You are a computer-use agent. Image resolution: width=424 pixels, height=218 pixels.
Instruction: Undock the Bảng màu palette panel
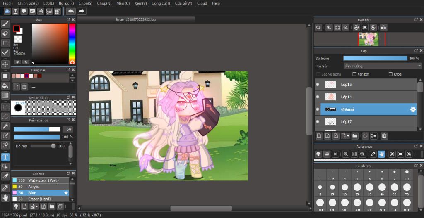(68, 70)
